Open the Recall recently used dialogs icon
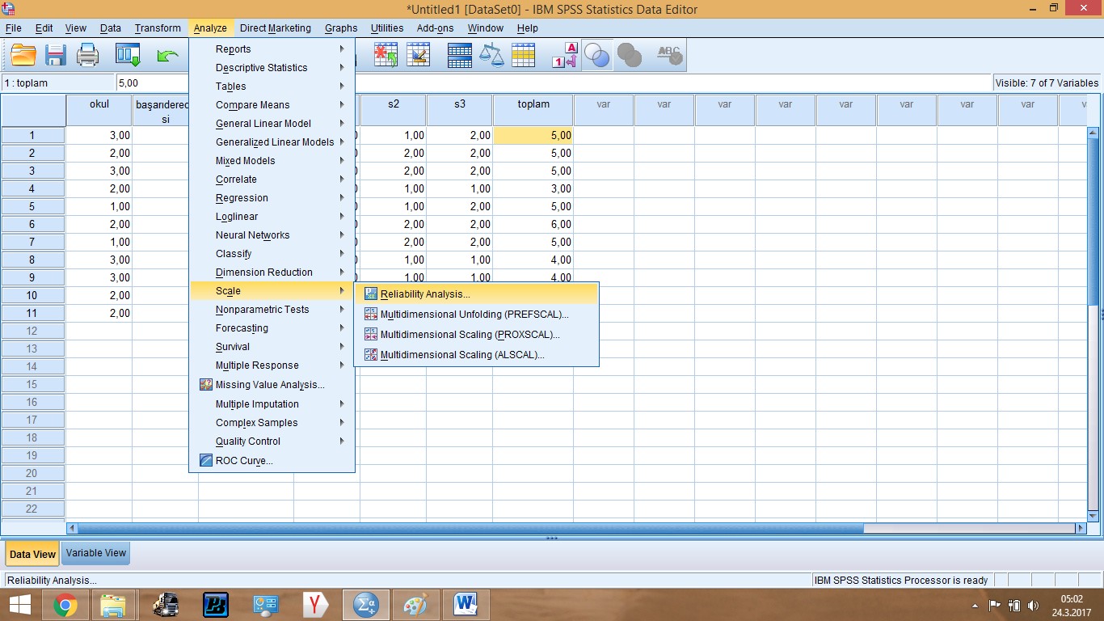1104x621 pixels. [128, 55]
